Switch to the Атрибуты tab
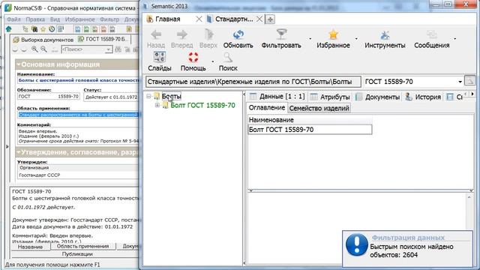Screen dimensions: 480x270 (330, 97)
